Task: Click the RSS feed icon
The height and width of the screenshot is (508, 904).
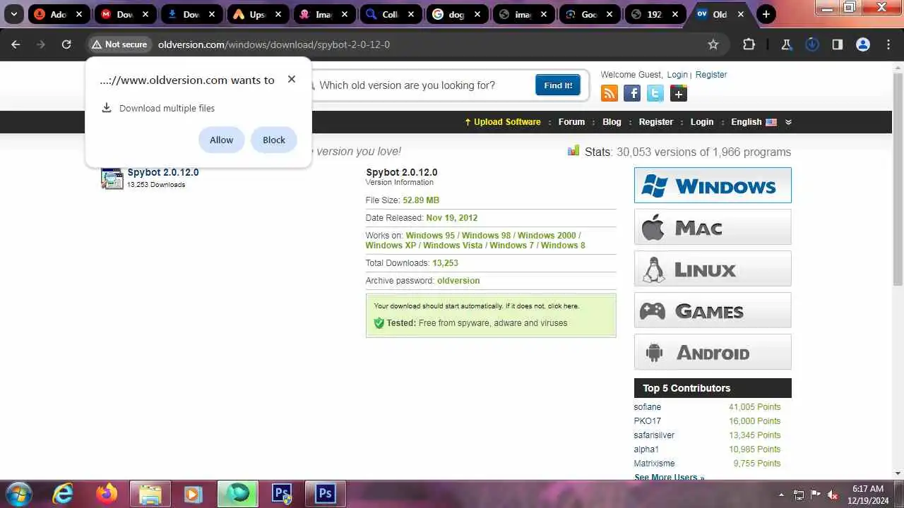Action: pyautogui.click(x=609, y=93)
